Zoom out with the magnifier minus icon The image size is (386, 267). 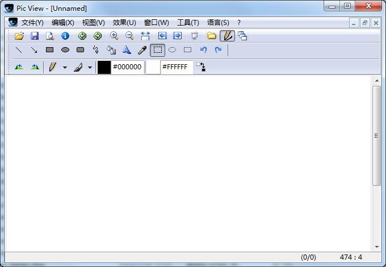point(129,36)
